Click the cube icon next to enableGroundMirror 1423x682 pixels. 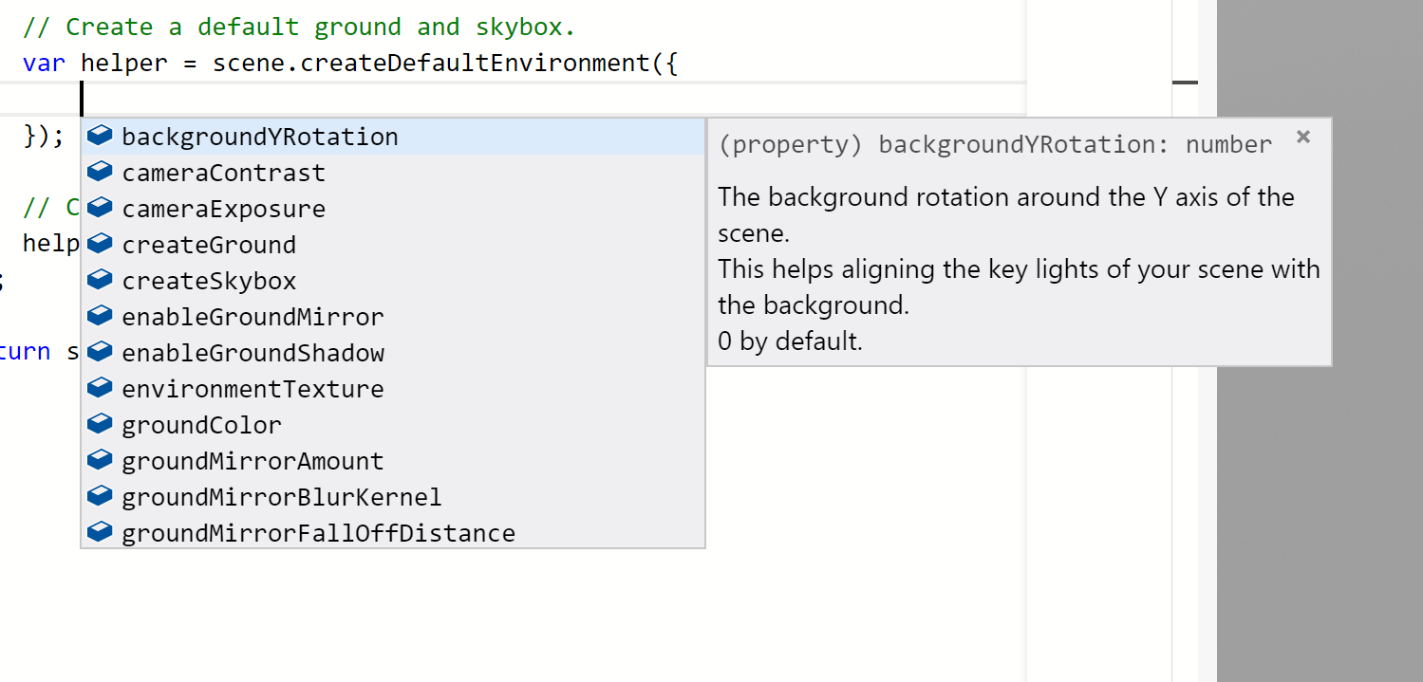(100, 317)
